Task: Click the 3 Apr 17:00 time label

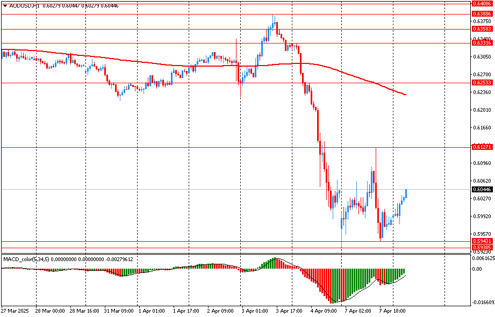Action: (288, 311)
